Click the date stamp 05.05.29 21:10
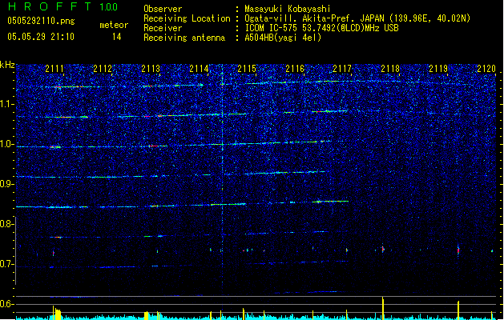This screenshot has height=320, width=504. tap(41, 37)
